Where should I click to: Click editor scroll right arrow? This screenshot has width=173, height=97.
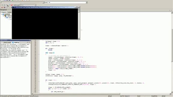click(x=171, y=94)
